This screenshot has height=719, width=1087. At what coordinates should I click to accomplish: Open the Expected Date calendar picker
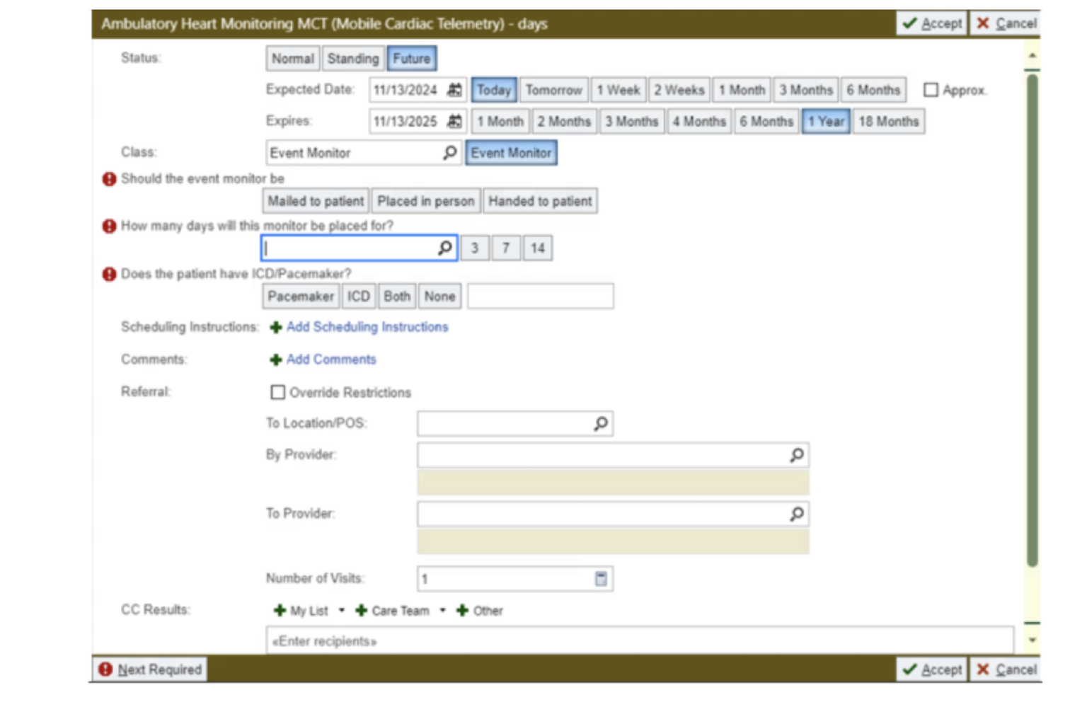(x=454, y=90)
